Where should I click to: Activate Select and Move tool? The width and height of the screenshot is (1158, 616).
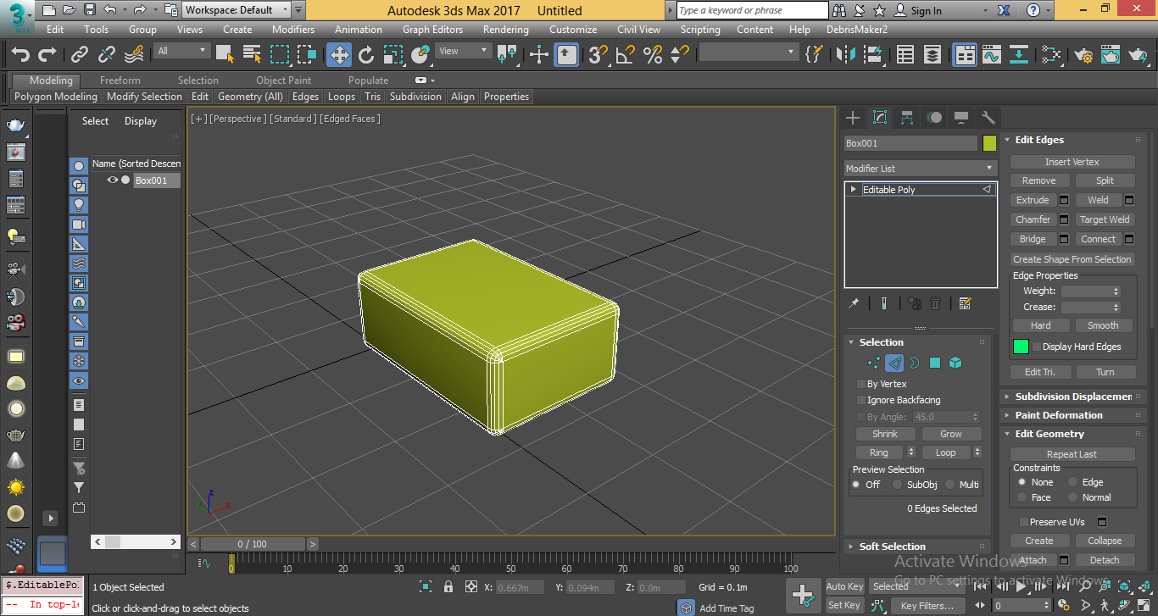[x=339, y=55]
